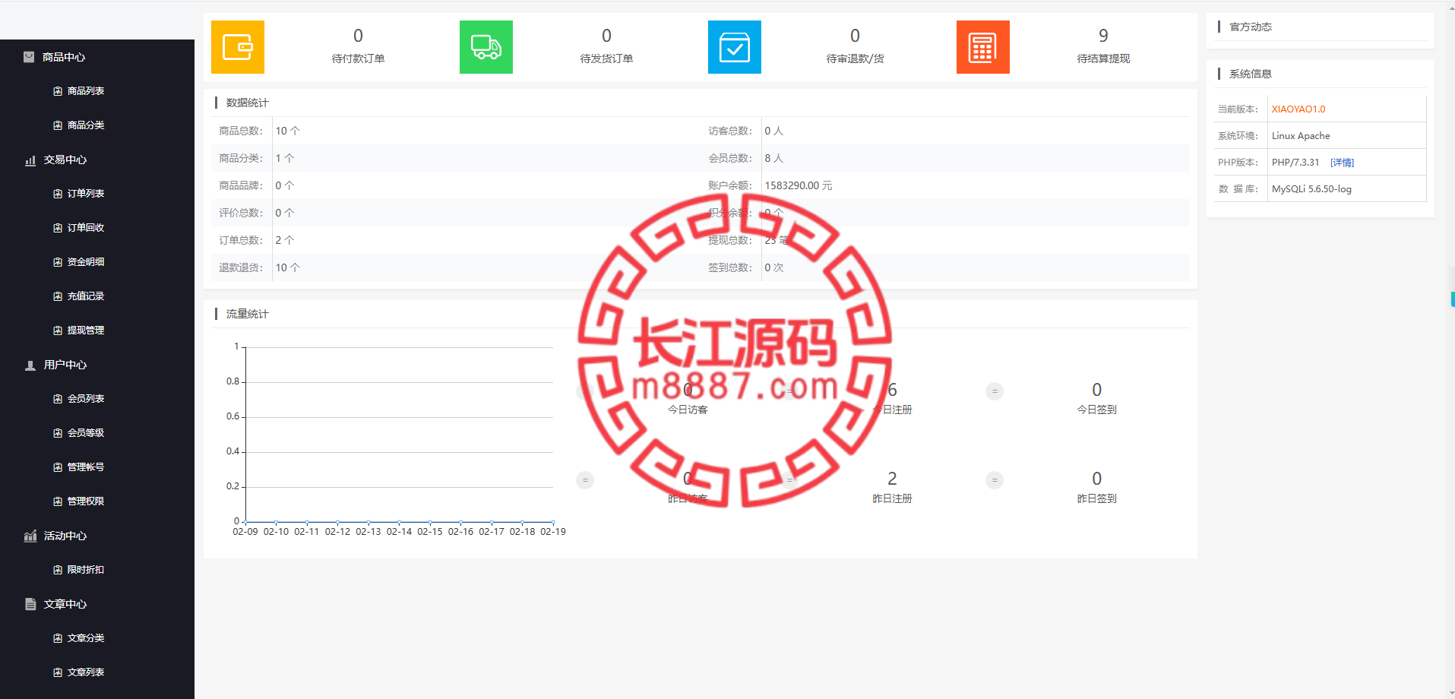Click the 待发货订单 label

(x=606, y=59)
